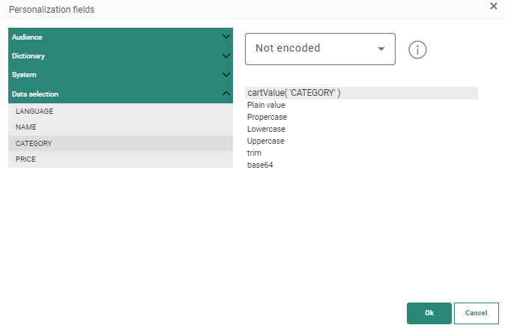
Task: Choose the base64 format option
Action: tap(260, 165)
